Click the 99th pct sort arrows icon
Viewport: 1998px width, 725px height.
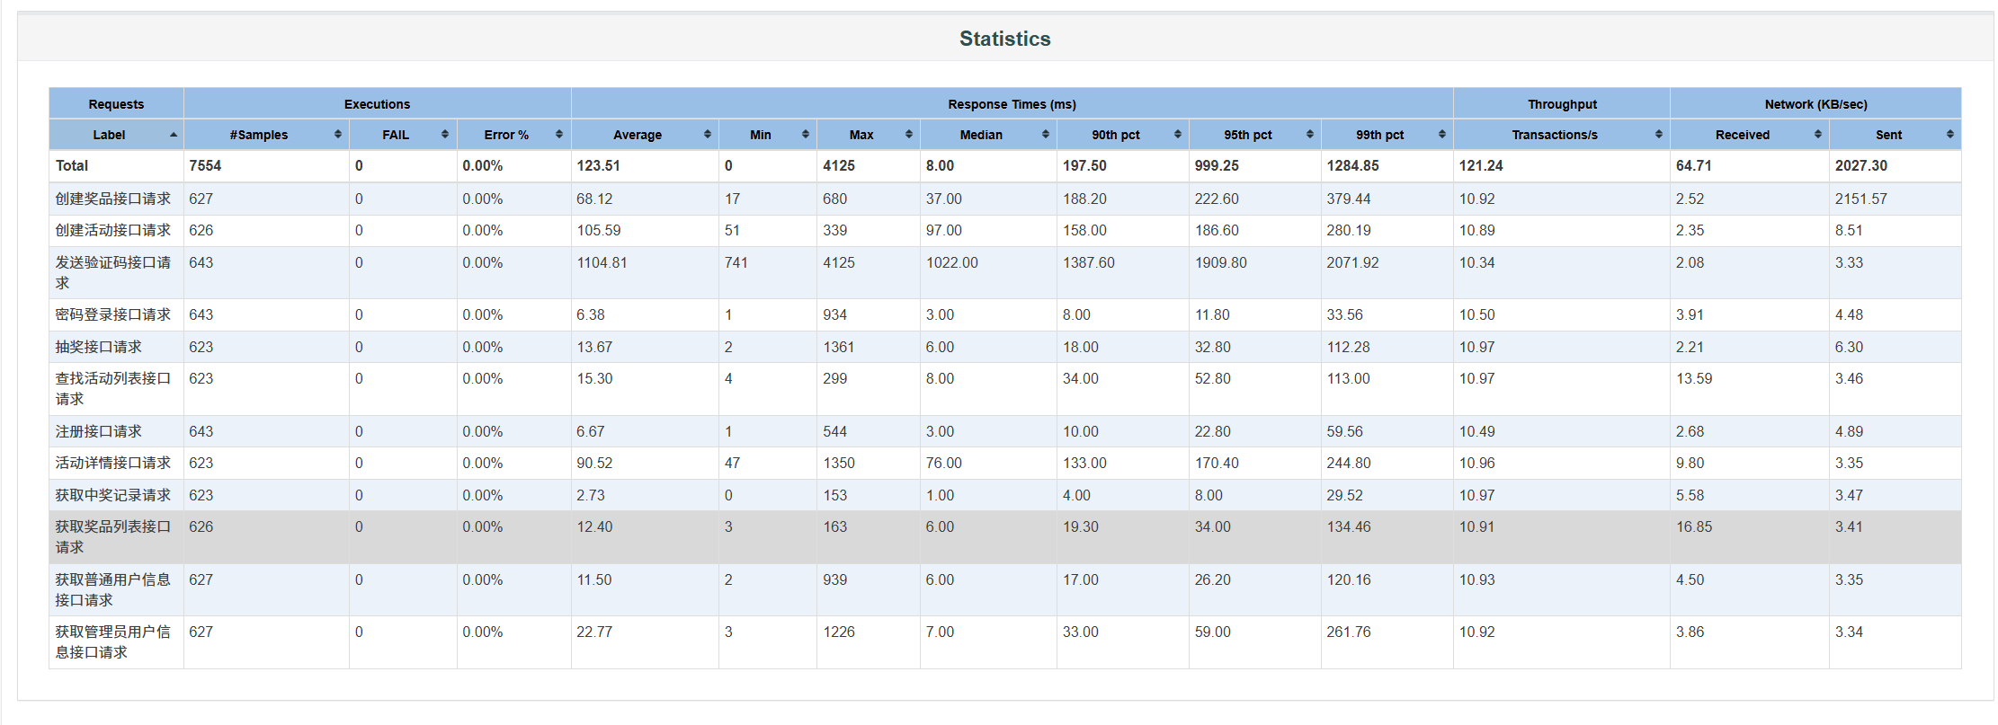point(1442,135)
